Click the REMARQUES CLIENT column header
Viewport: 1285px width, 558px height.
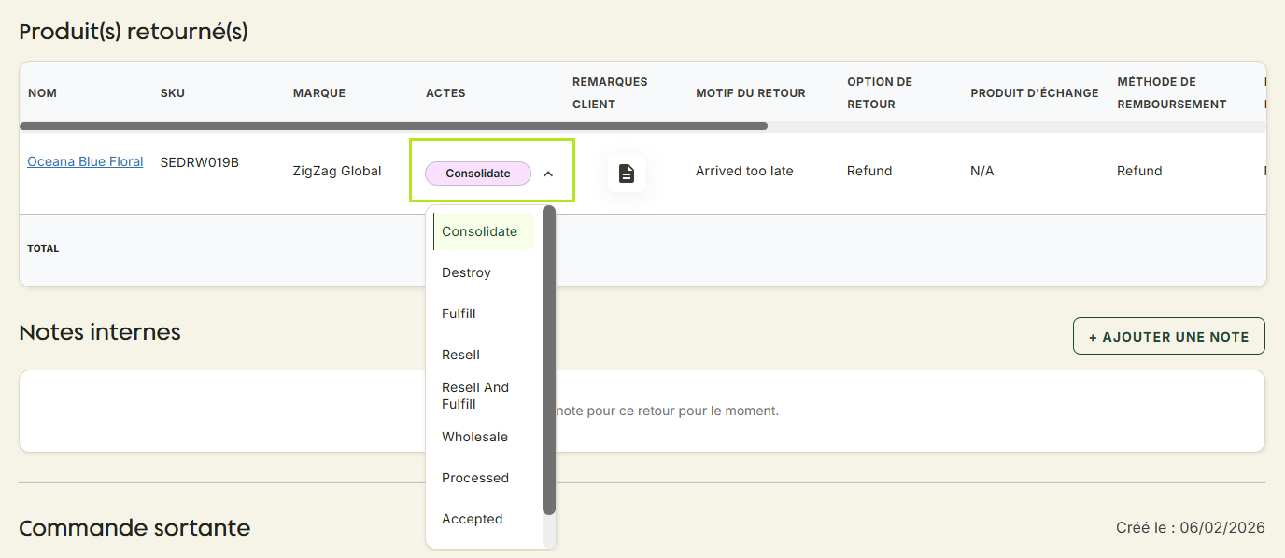point(610,93)
